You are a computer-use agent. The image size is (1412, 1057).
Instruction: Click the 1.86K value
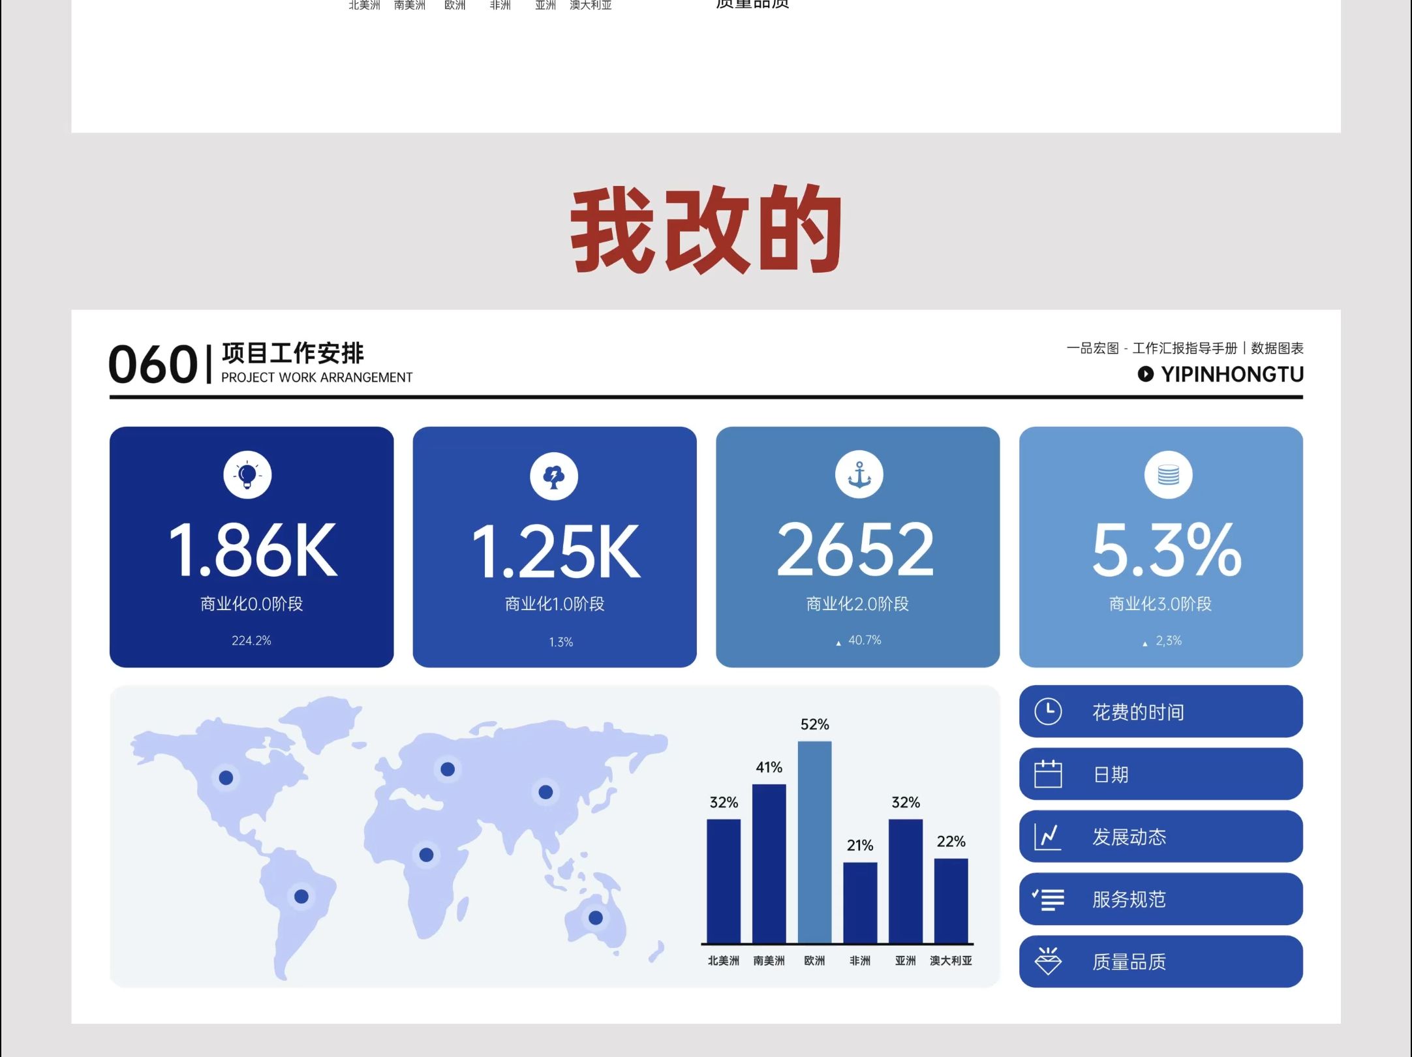(x=253, y=551)
